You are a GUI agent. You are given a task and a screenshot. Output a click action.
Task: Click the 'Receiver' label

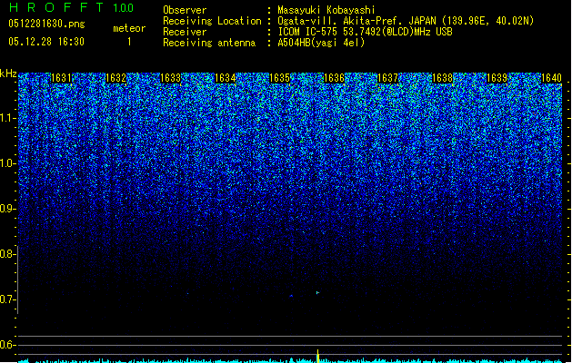tap(185, 32)
